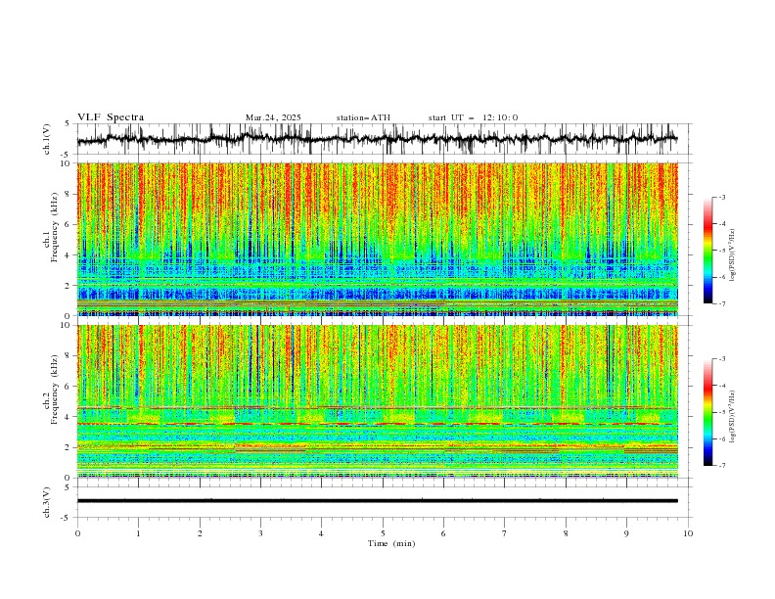Viewport: 775px width, 599px height.
Task: Click the time axis tick label '9'
Action: tap(626, 533)
